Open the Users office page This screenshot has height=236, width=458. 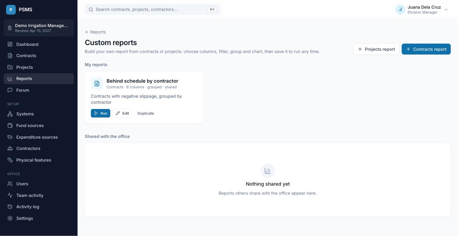tap(39, 184)
